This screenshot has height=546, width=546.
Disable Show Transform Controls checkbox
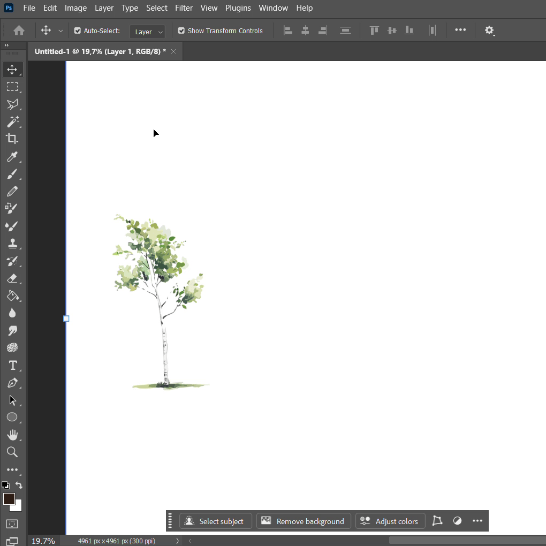(181, 31)
